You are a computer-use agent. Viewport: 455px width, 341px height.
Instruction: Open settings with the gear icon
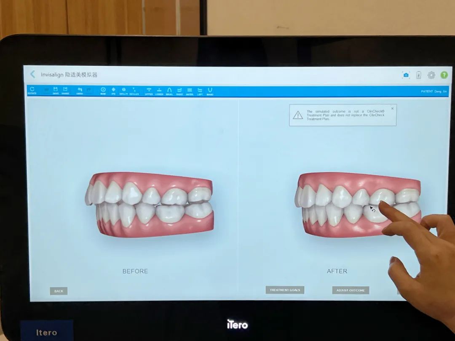(431, 75)
